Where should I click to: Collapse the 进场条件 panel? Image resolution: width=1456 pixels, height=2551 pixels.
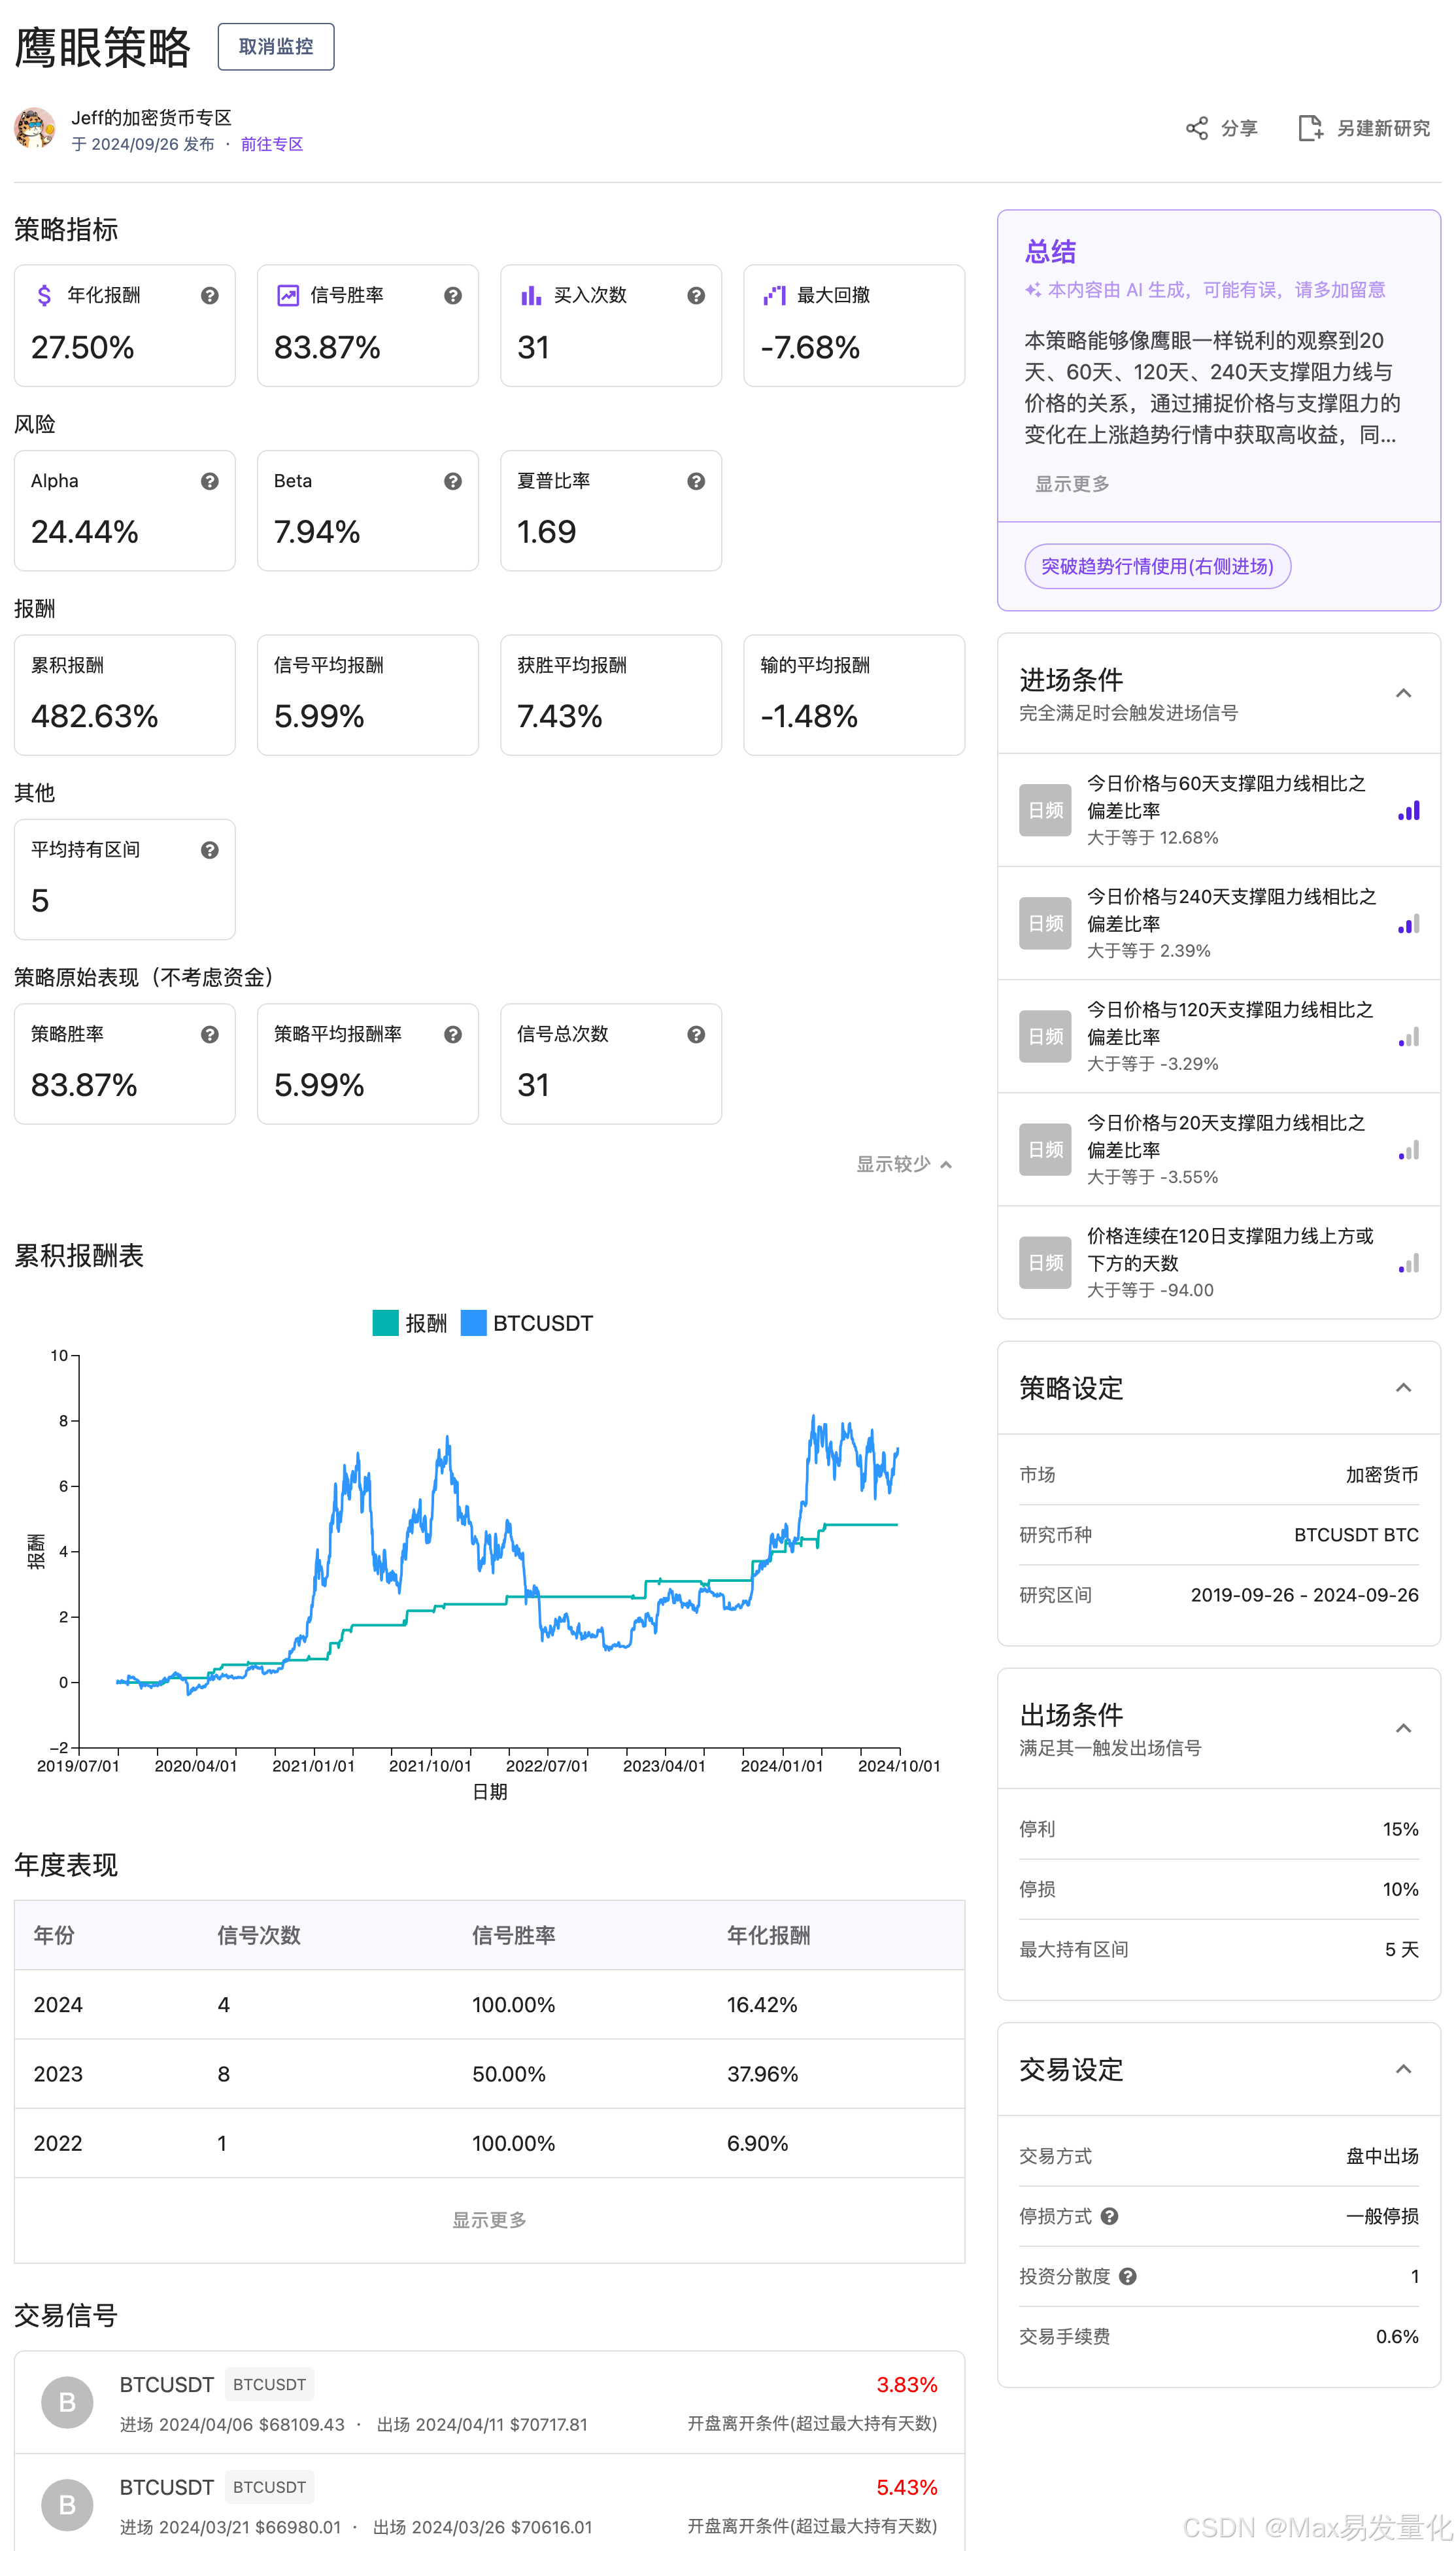(1403, 694)
